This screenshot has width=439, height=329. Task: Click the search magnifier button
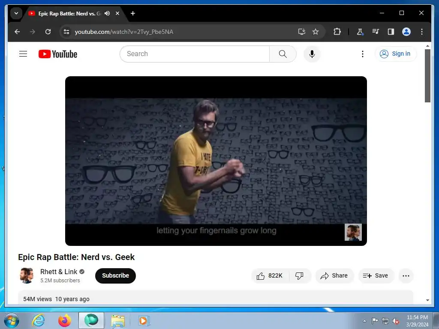click(x=283, y=54)
